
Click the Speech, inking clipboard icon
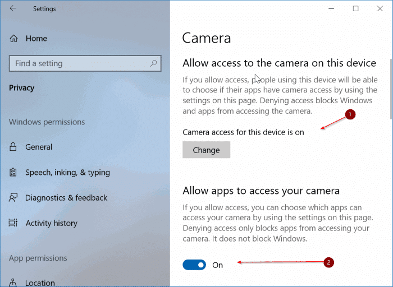click(13, 173)
